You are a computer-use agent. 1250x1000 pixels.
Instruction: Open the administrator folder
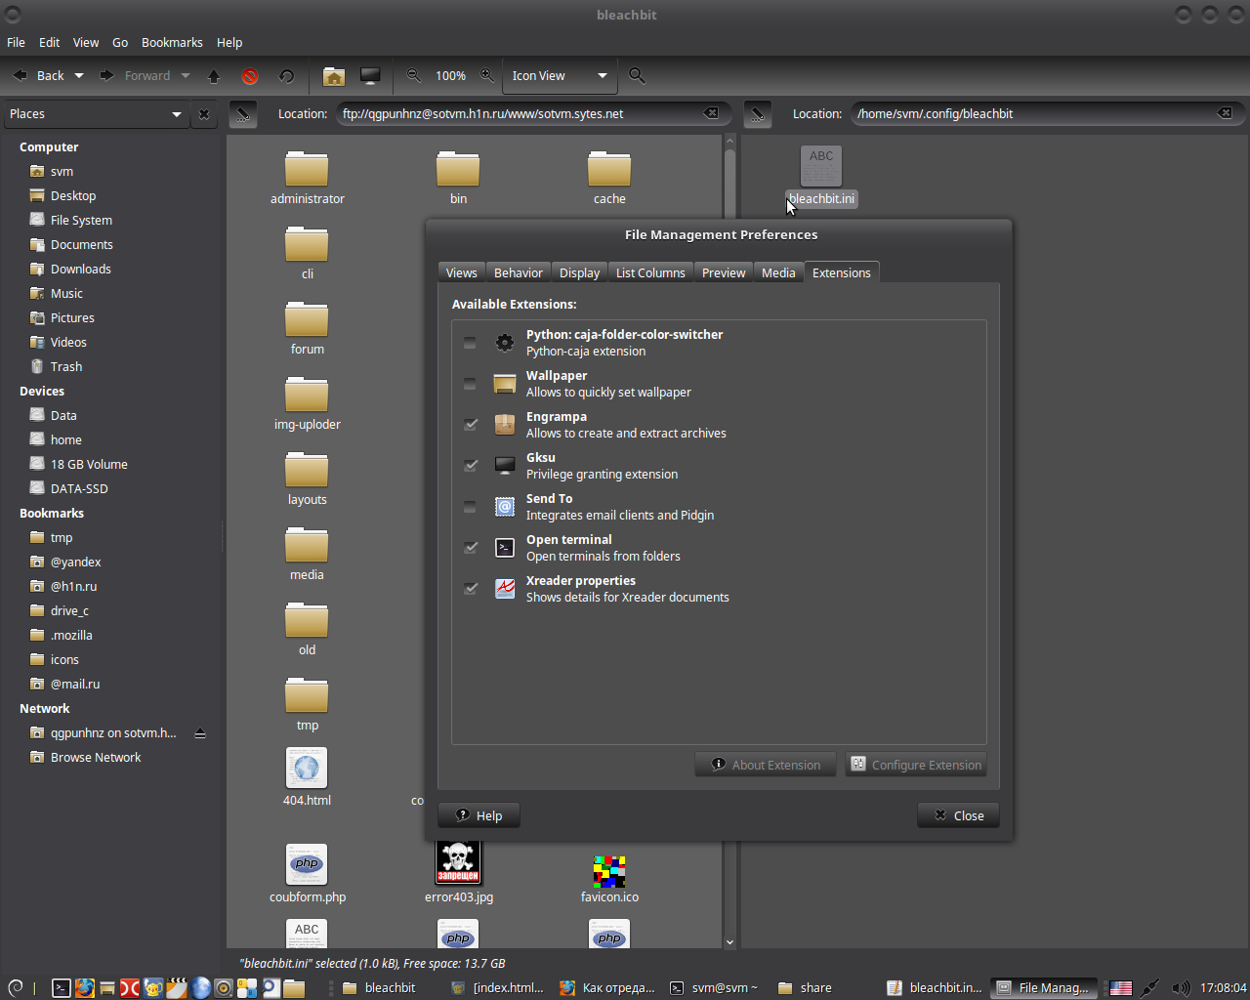click(x=307, y=178)
